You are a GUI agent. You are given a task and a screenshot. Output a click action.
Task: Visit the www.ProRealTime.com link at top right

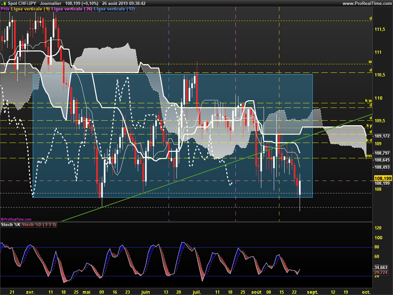367,3
